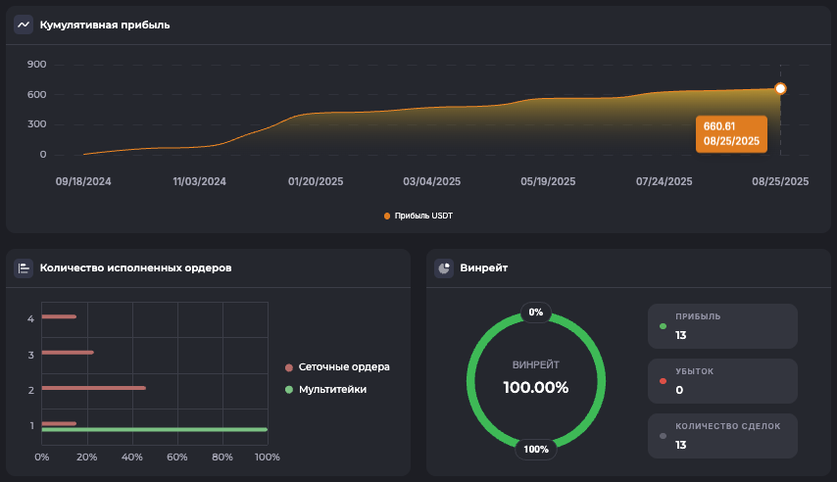Click the Сеточные ордера bar at row 3

68,353
